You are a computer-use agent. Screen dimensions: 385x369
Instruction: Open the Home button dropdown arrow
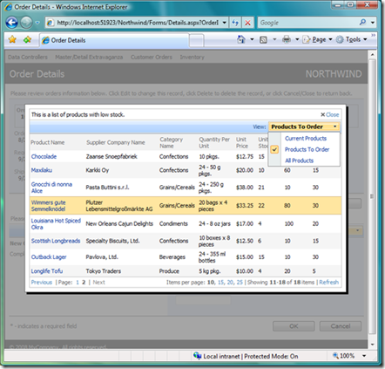pos(252,39)
